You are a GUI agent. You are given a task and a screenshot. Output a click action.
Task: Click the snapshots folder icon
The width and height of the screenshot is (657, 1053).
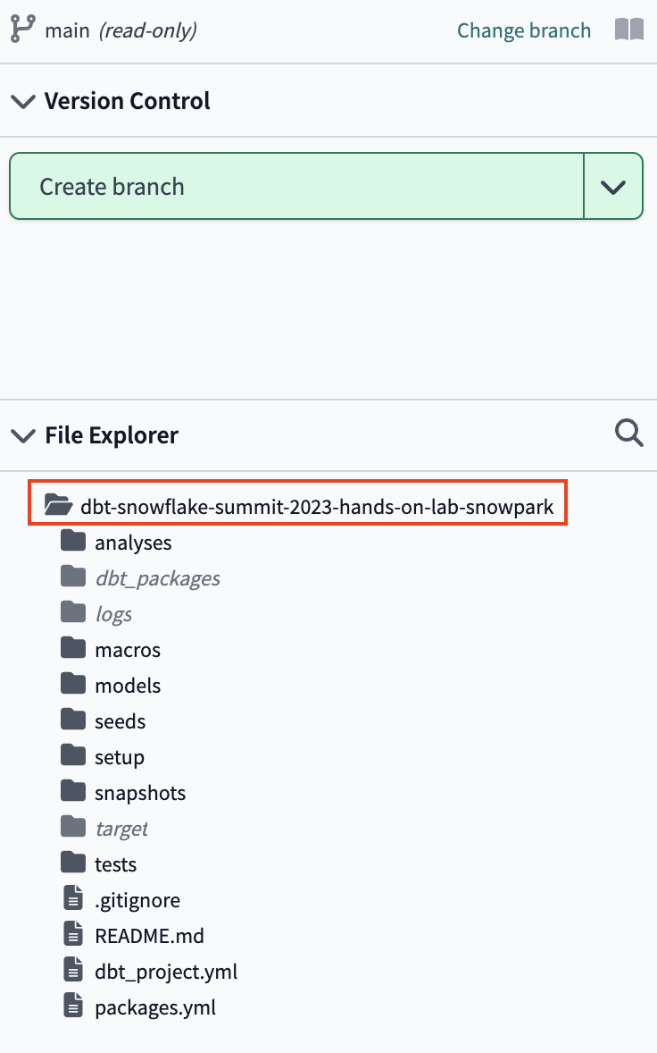pyautogui.click(x=73, y=790)
